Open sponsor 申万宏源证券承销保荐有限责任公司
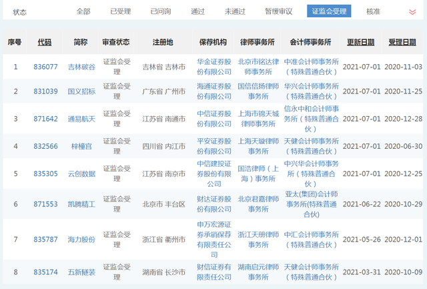Screen dimensions: 427x289 click(x=214, y=240)
